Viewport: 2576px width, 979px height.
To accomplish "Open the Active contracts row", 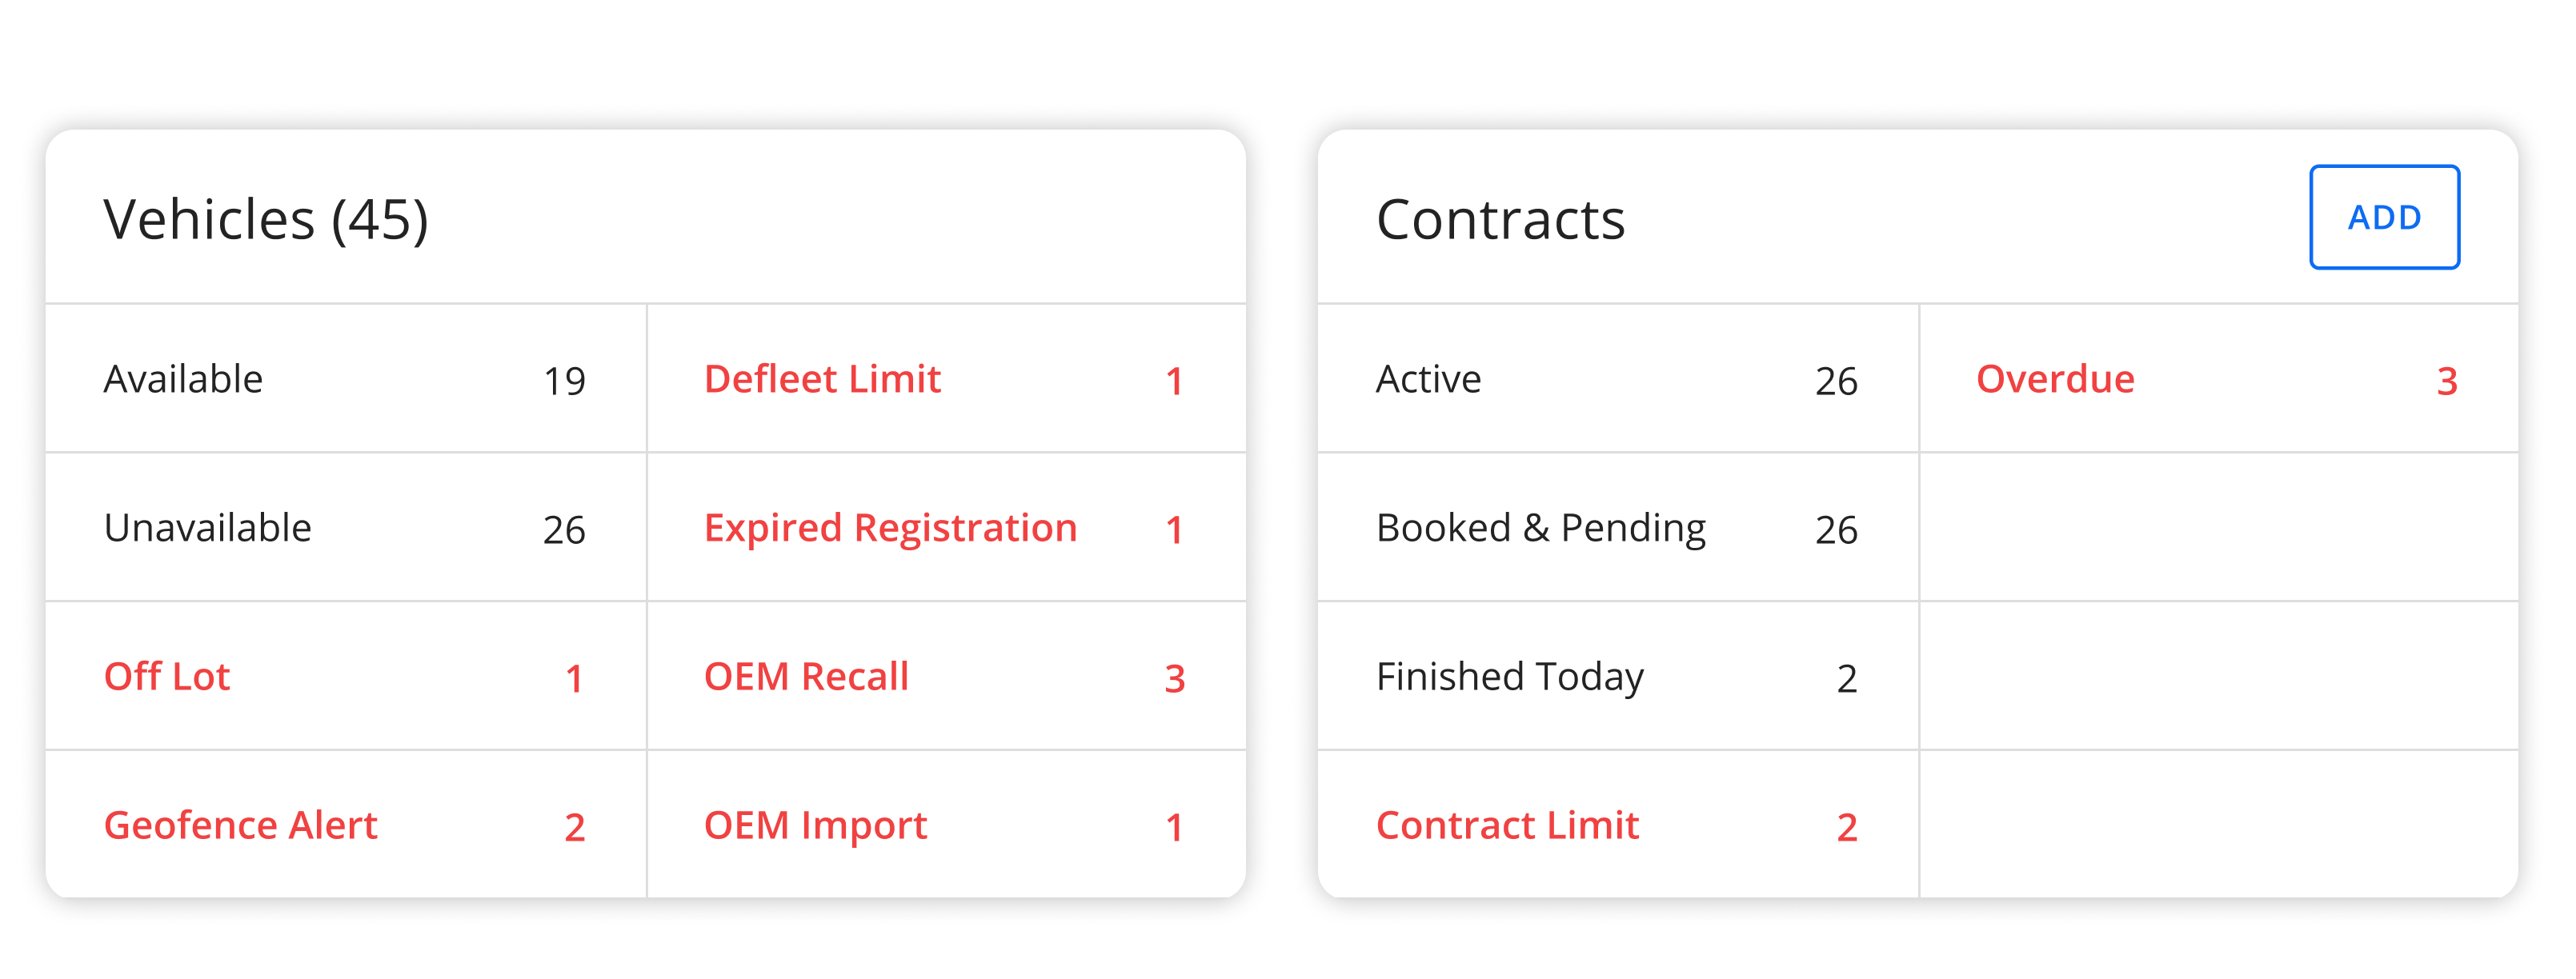I will [1618, 378].
